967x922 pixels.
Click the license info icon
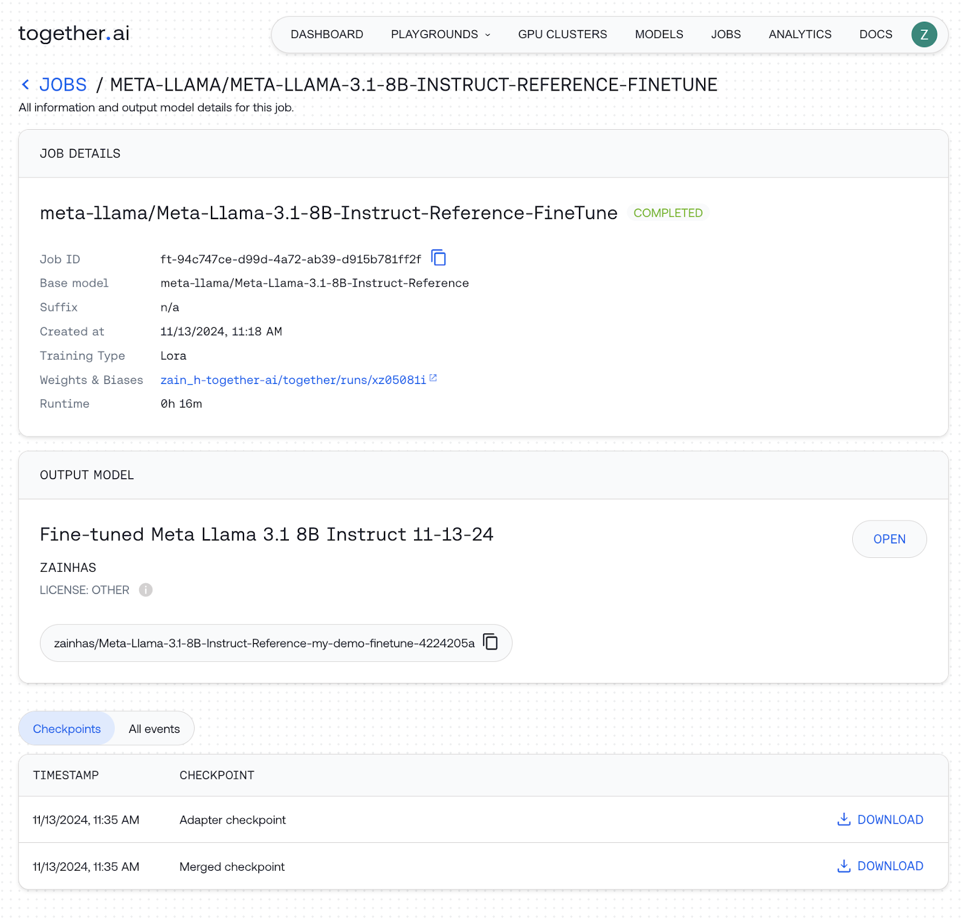(146, 590)
